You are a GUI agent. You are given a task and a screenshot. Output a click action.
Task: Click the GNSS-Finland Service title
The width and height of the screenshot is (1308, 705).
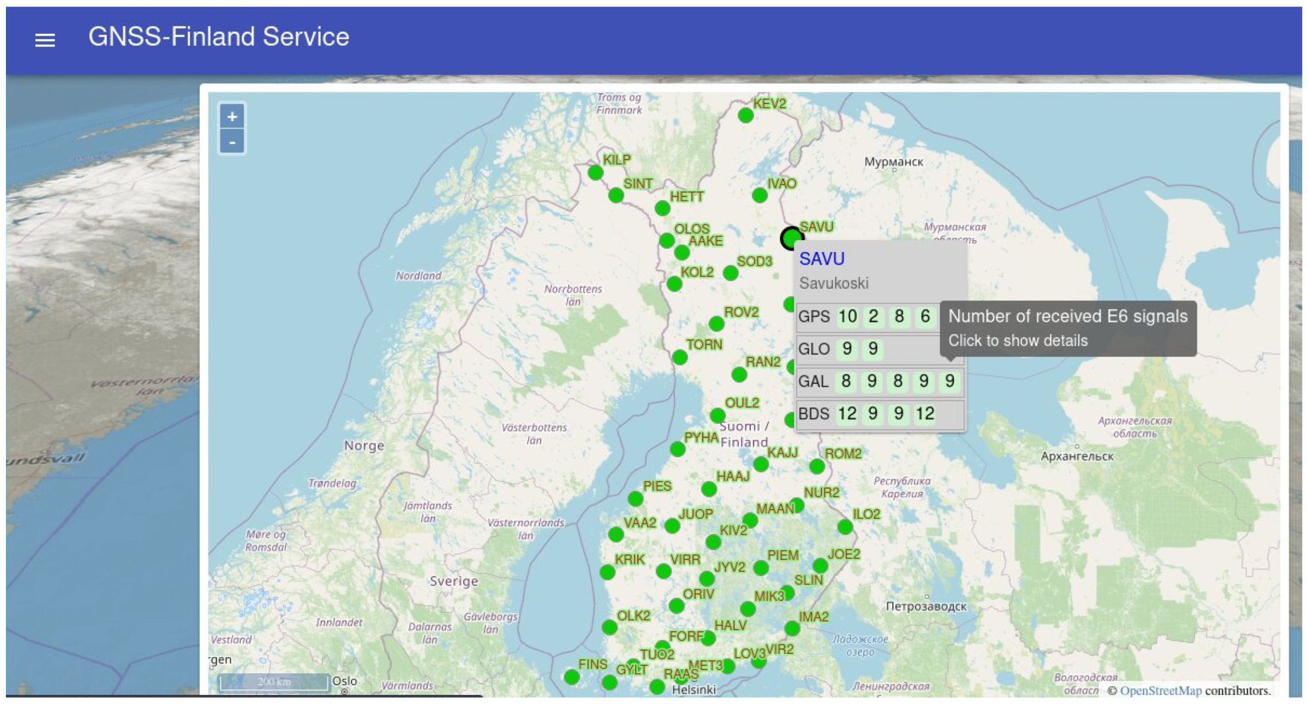pyautogui.click(x=219, y=37)
